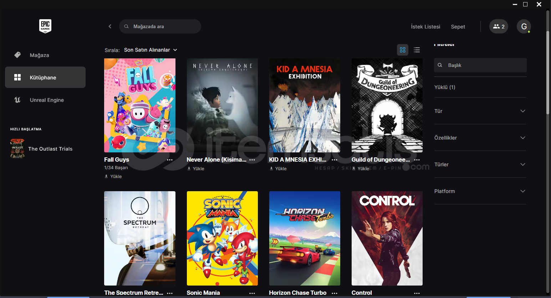Expand the Özellikler filter section
551x298 pixels.
(x=480, y=138)
